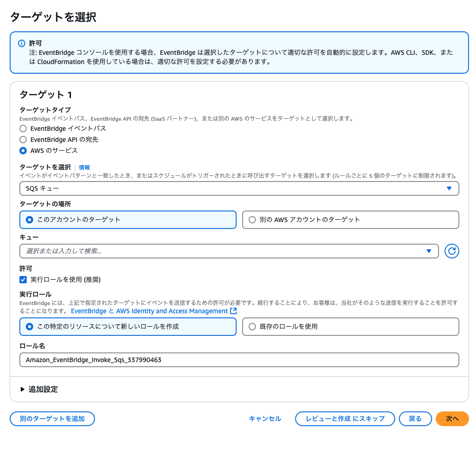
Task: Click the refresh icon next to the queue field
Action: [x=451, y=251]
